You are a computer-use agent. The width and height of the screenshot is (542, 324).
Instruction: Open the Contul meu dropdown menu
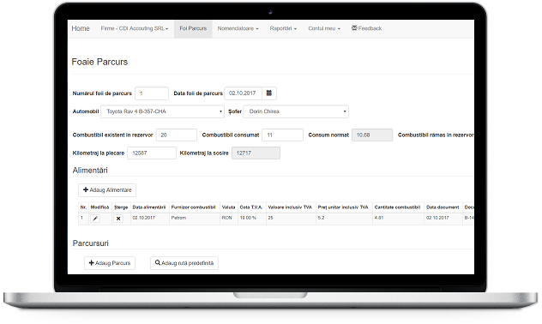tap(324, 28)
